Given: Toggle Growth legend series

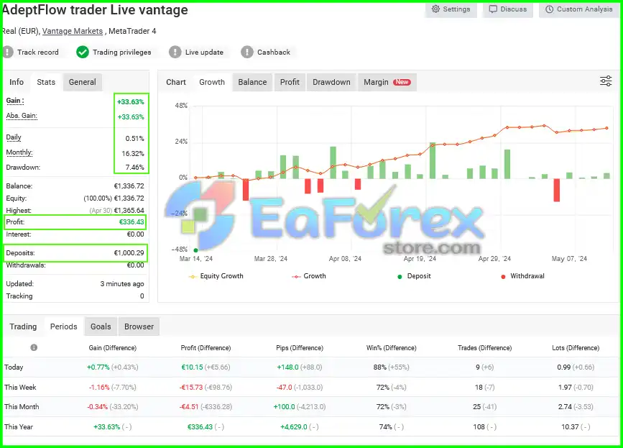Looking at the screenshot, I should (309, 276).
